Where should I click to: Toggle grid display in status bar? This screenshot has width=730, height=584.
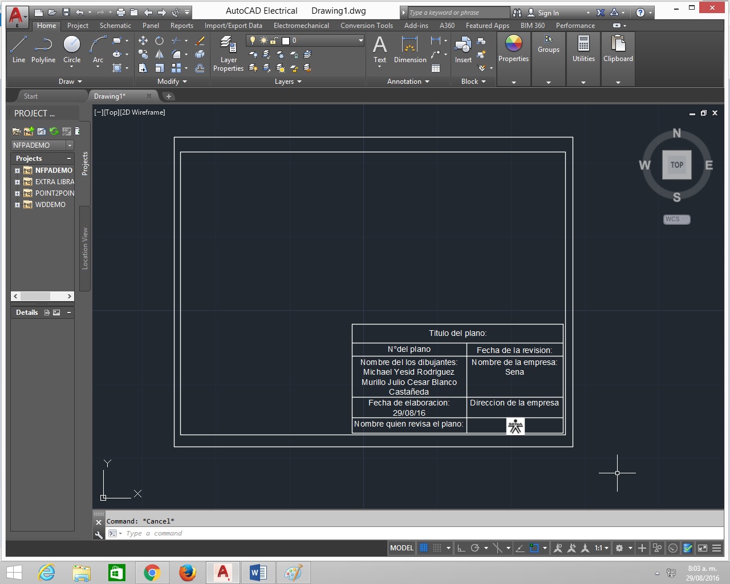pos(423,547)
